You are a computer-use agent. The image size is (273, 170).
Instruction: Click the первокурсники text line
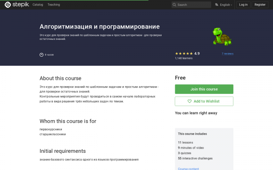[x=51, y=129]
